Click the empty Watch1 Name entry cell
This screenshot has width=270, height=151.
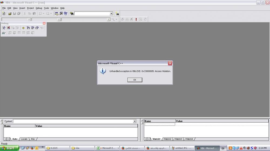(160, 124)
